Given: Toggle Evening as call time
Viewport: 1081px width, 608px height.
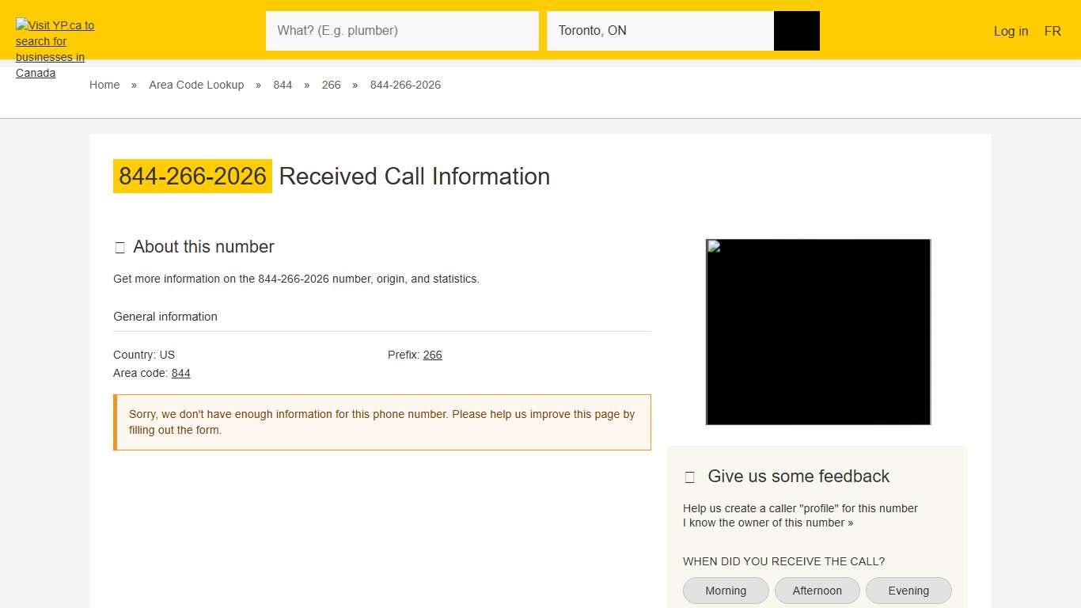Looking at the screenshot, I should [908, 591].
